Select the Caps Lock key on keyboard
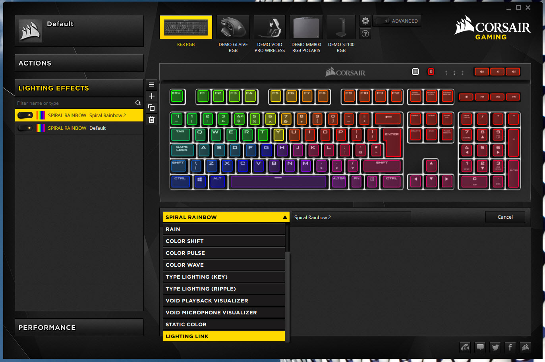 182,150
